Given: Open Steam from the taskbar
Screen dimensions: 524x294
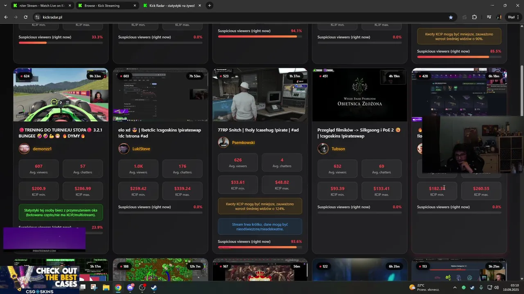Looking at the screenshot, I should 154,287.
